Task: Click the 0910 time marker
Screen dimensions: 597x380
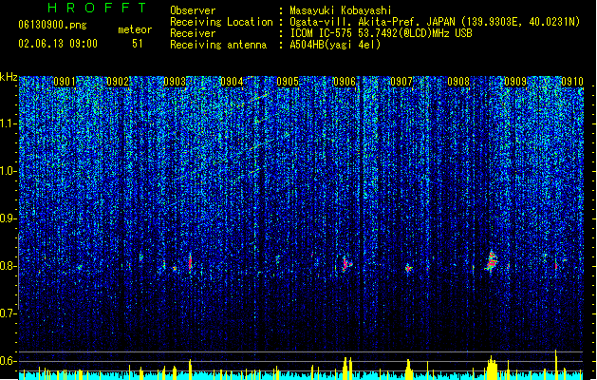Action: (572, 82)
